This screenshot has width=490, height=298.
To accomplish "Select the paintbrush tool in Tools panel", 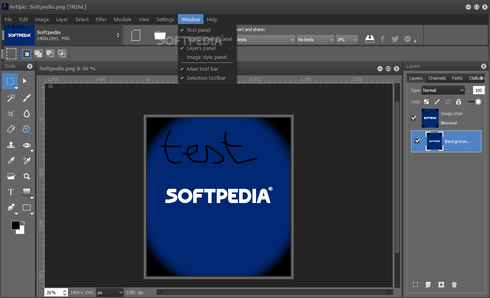I will (x=26, y=98).
